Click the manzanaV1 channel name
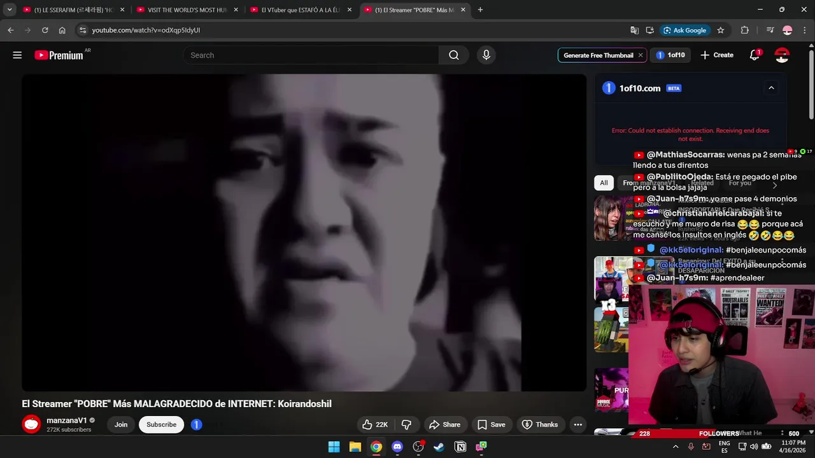The width and height of the screenshot is (815, 458). [x=67, y=420]
